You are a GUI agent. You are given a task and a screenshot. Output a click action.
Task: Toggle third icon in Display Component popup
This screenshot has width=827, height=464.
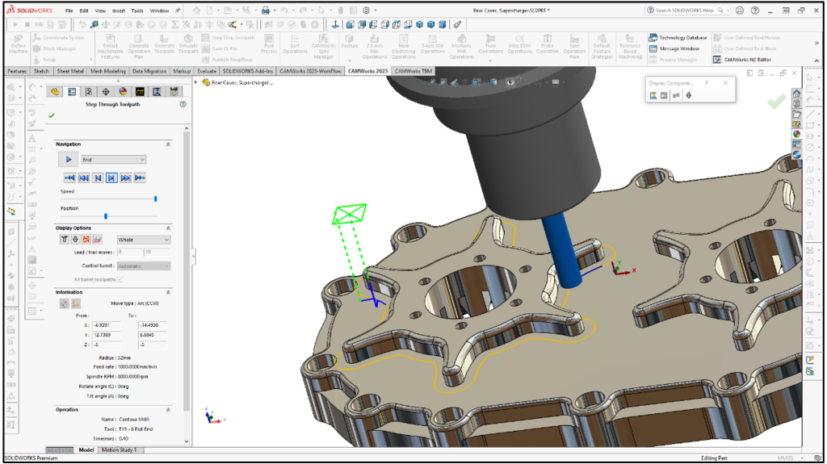tap(676, 95)
